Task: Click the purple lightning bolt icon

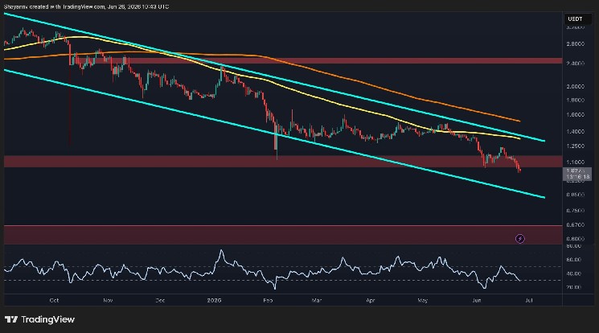Action: [x=520, y=239]
